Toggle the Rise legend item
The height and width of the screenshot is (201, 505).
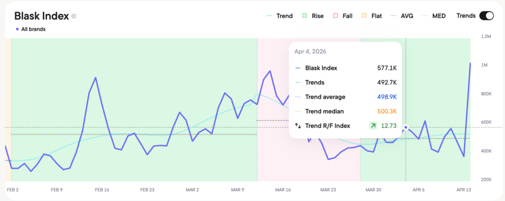pos(313,16)
